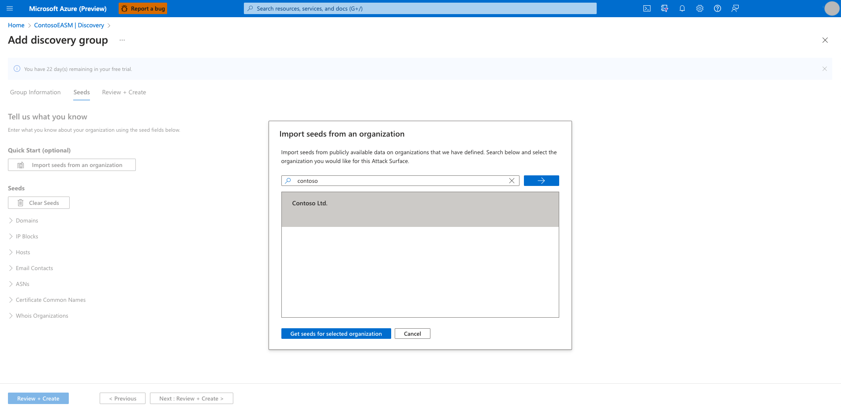This screenshot has height=408, width=841.
Task: Click the Report a bug button
Action: pos(142,8)
